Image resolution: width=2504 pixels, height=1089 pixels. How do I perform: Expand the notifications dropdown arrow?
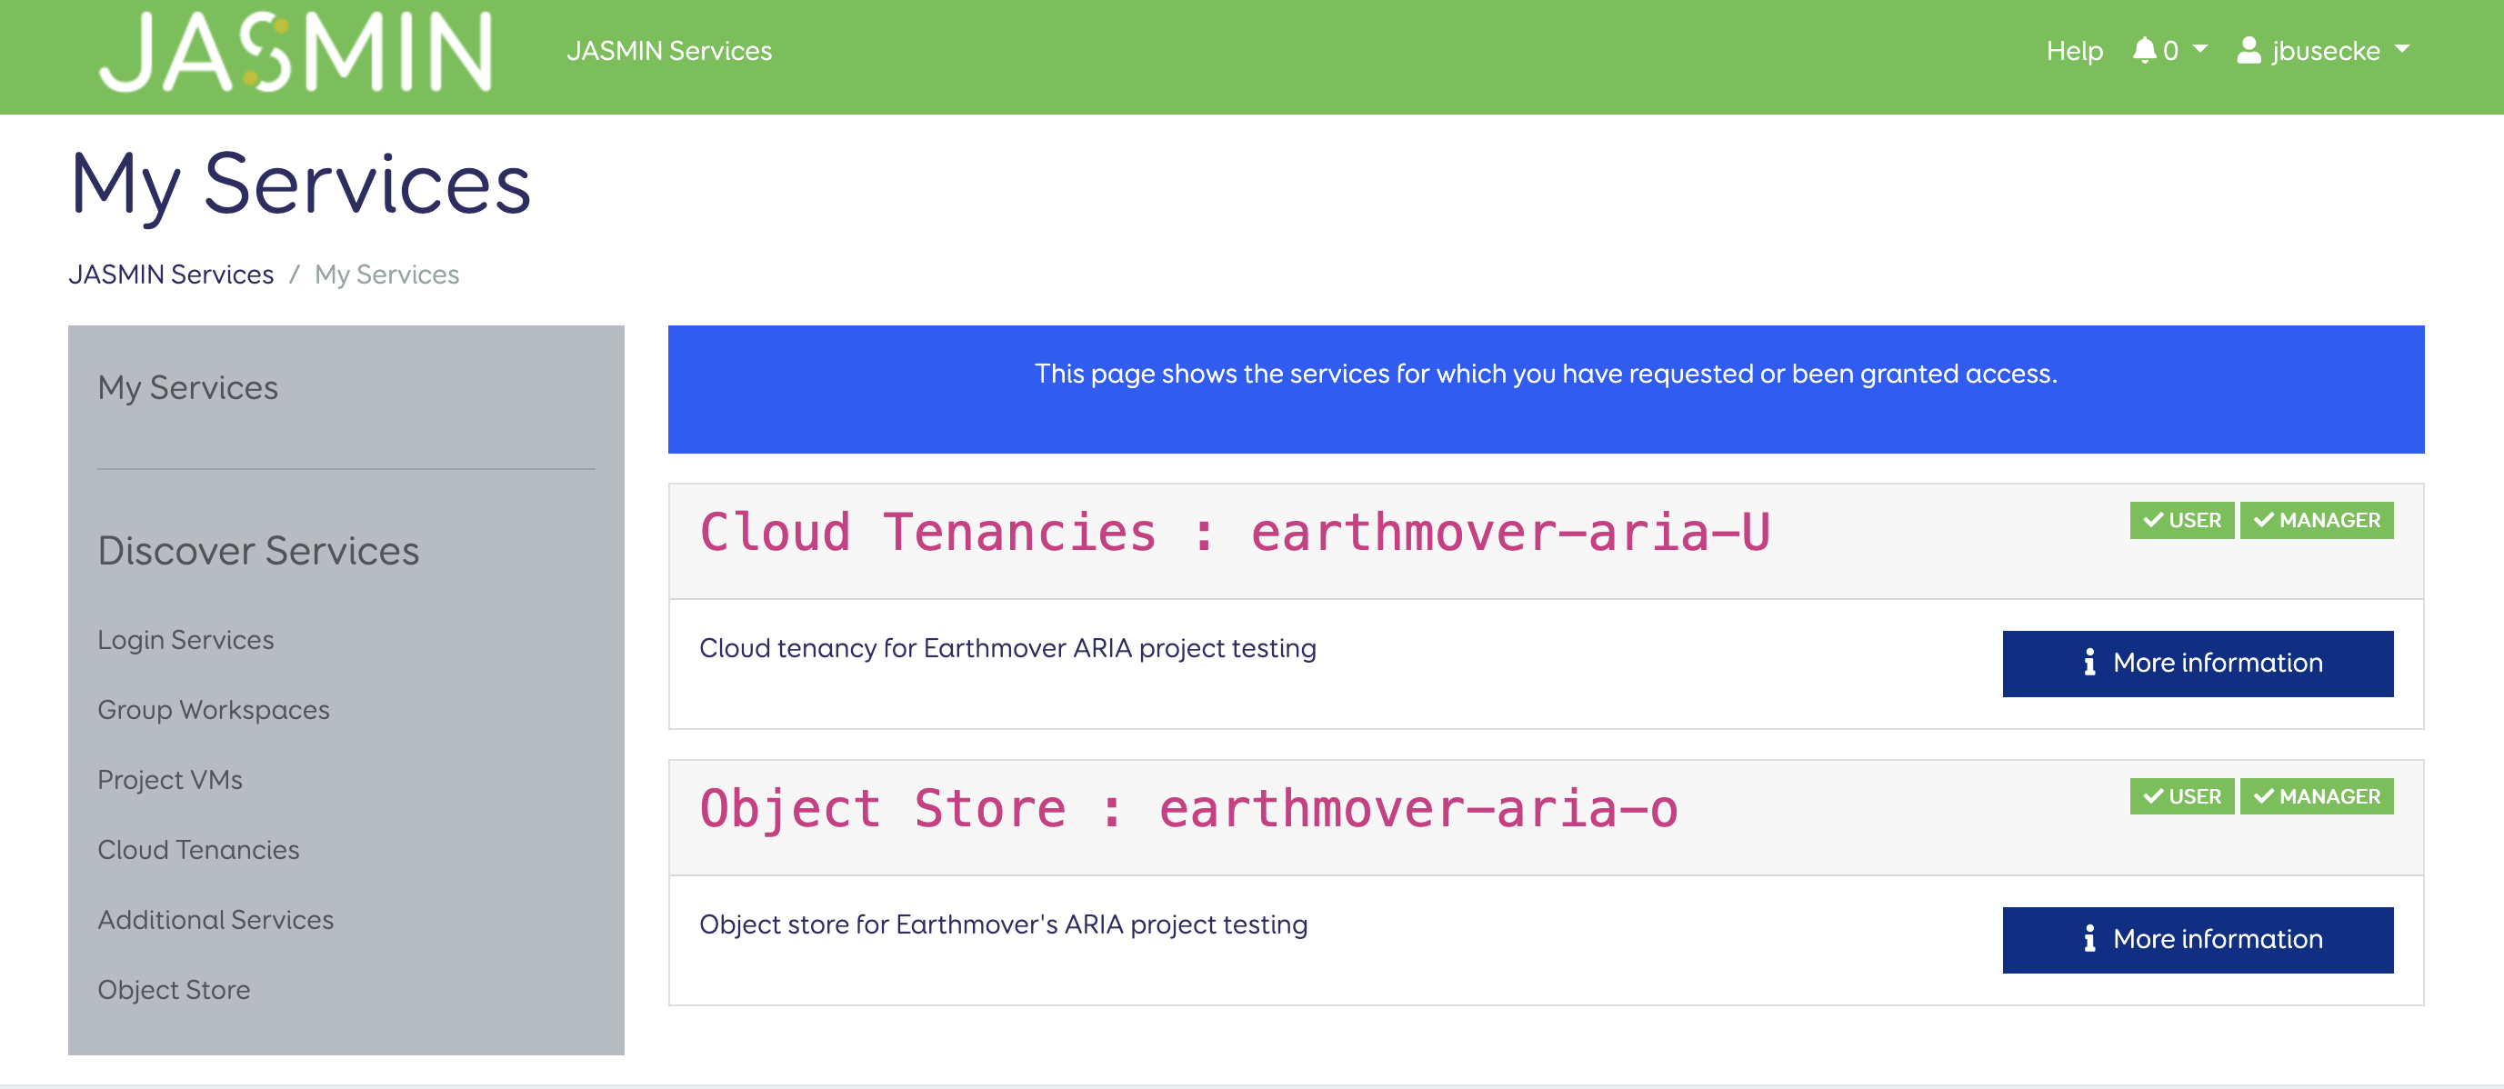click(x=2199, y=50)
